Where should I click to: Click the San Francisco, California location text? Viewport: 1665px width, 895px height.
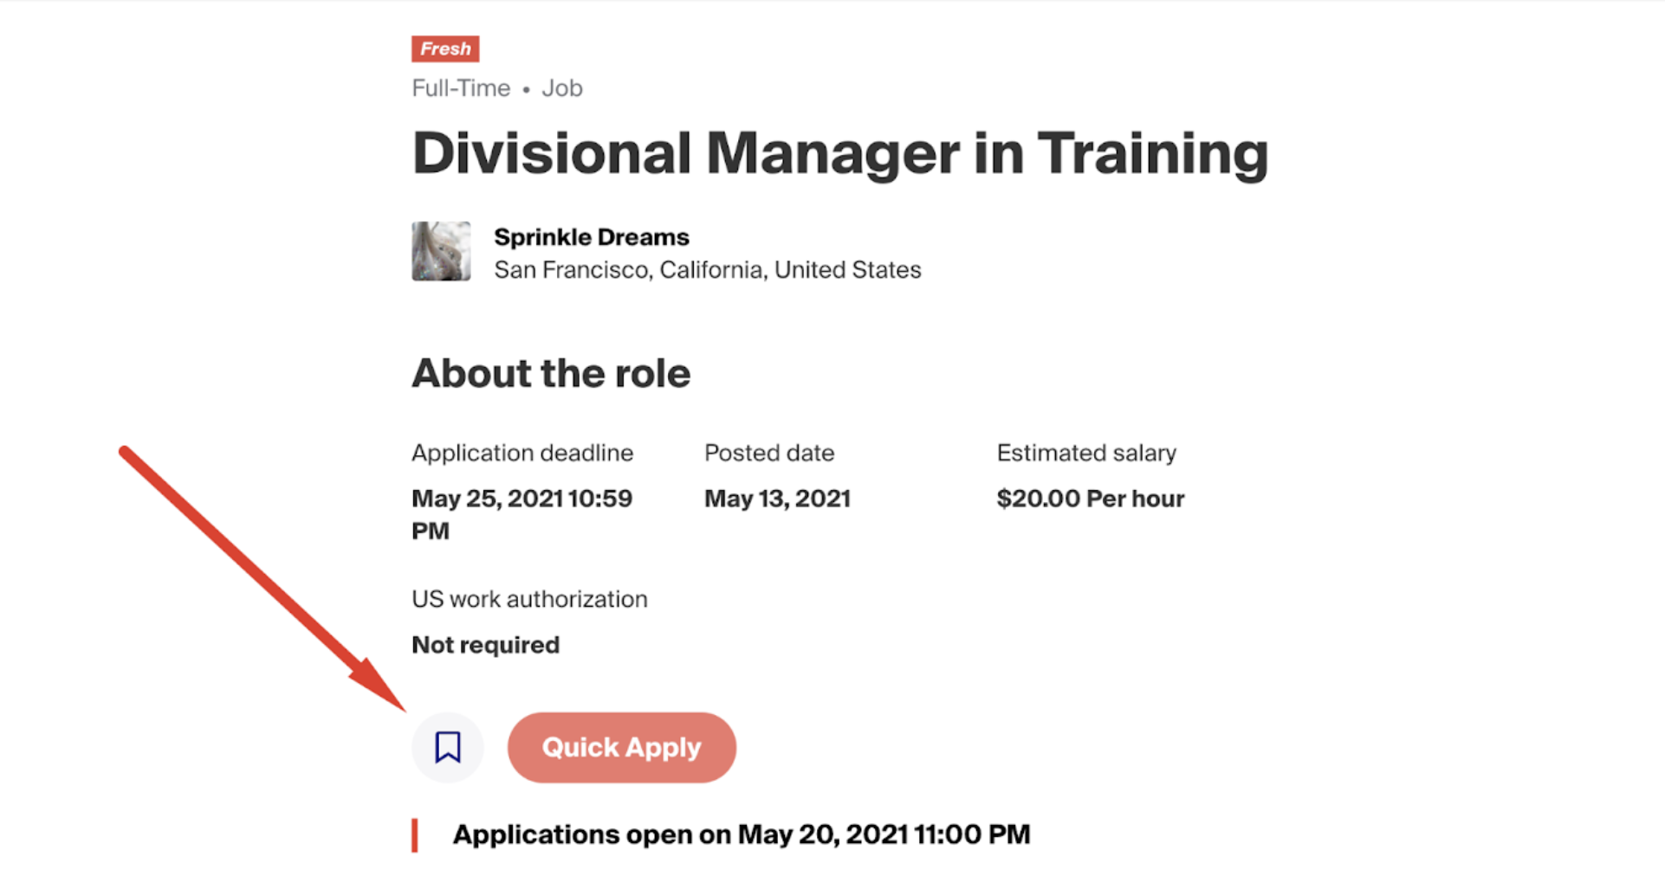coord(708,270)
